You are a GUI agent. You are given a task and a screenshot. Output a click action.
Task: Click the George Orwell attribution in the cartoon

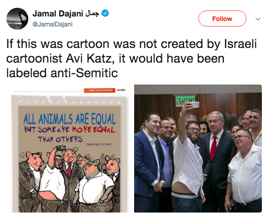click(99, 144)
